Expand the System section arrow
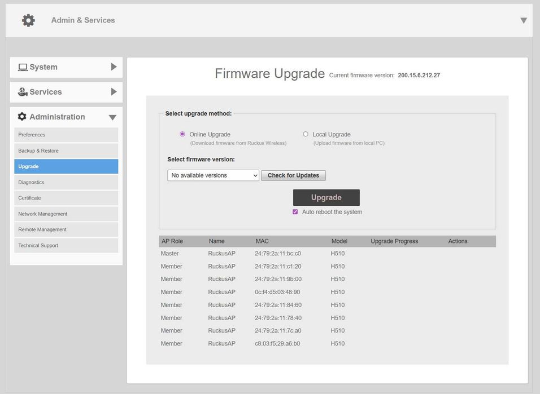540x394 pixels. (x=114, y=67)
